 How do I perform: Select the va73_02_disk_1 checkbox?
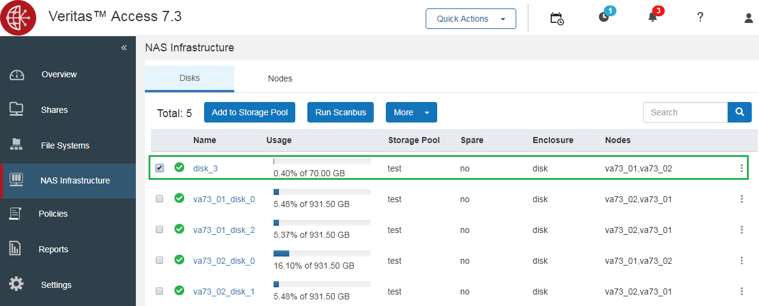159,291
